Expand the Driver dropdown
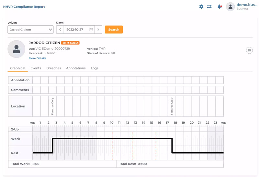The image size is (259, 177). pos(30,30)
